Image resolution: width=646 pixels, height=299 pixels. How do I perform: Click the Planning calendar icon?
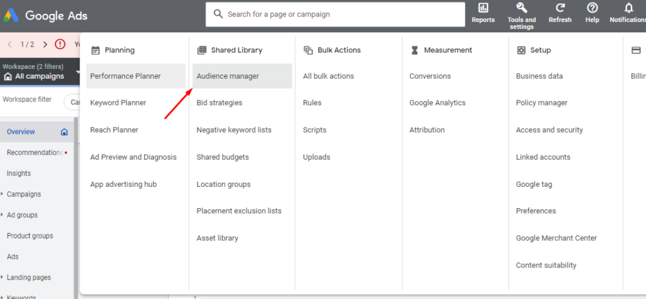[x=96, y=50]
